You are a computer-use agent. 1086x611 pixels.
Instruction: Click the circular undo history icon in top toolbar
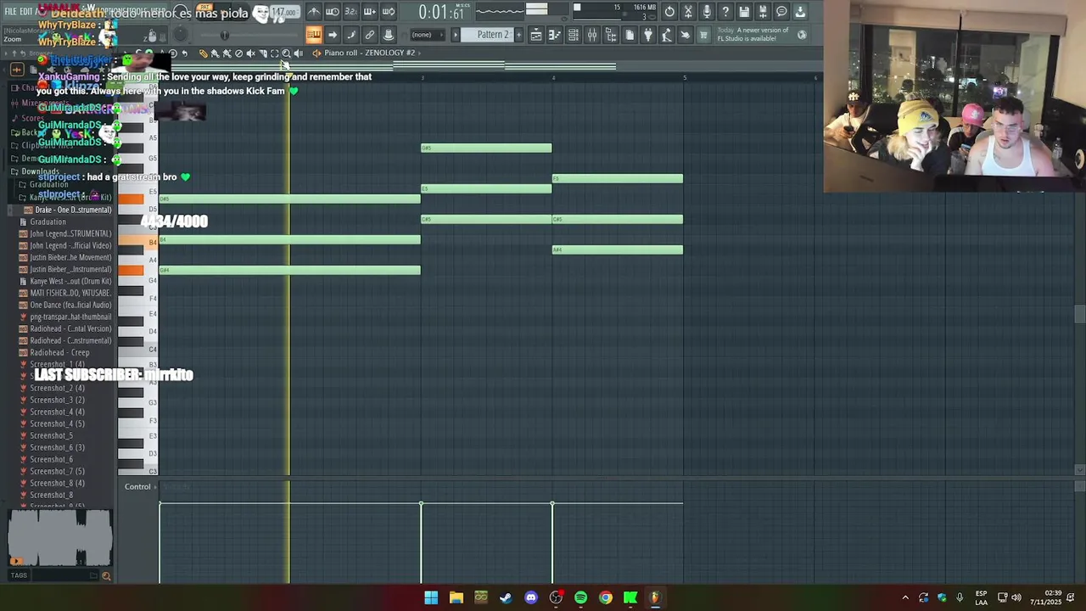669,12
